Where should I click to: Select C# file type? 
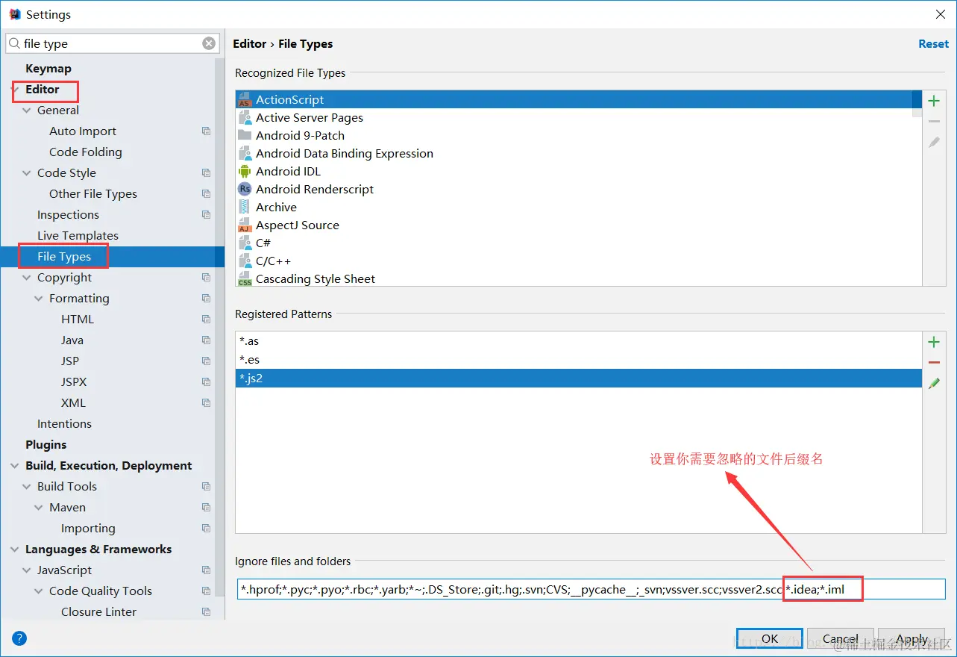point(574,243)
